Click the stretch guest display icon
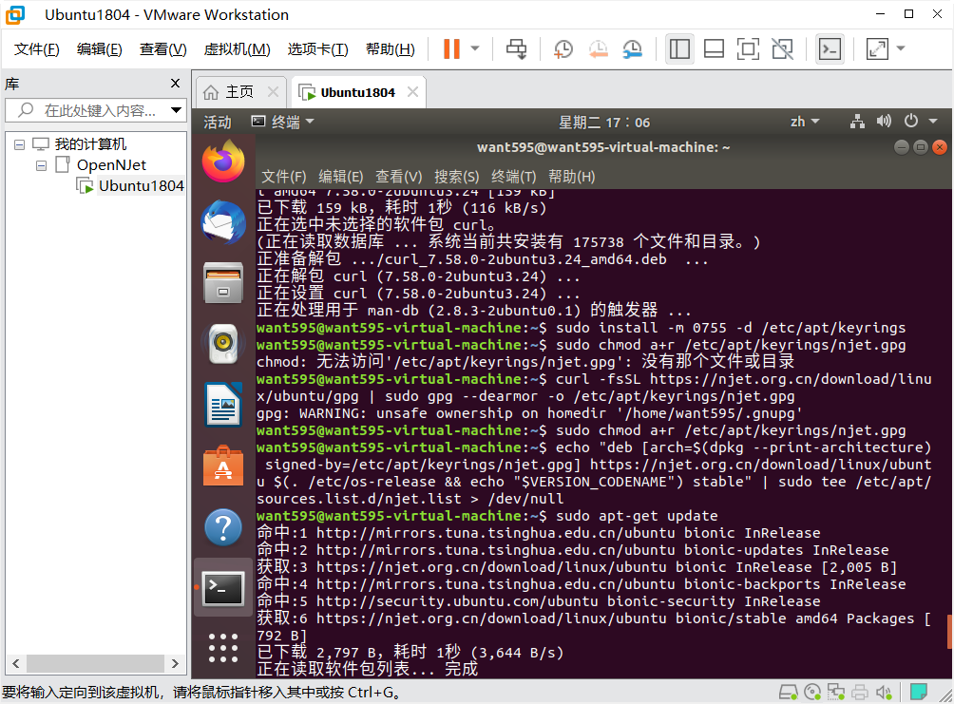 [877, 48]
